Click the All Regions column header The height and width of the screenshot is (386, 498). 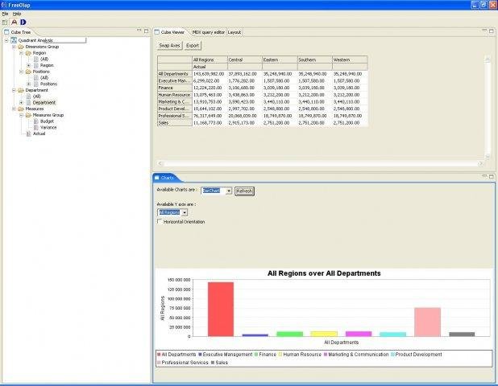[x=210, y=60]
